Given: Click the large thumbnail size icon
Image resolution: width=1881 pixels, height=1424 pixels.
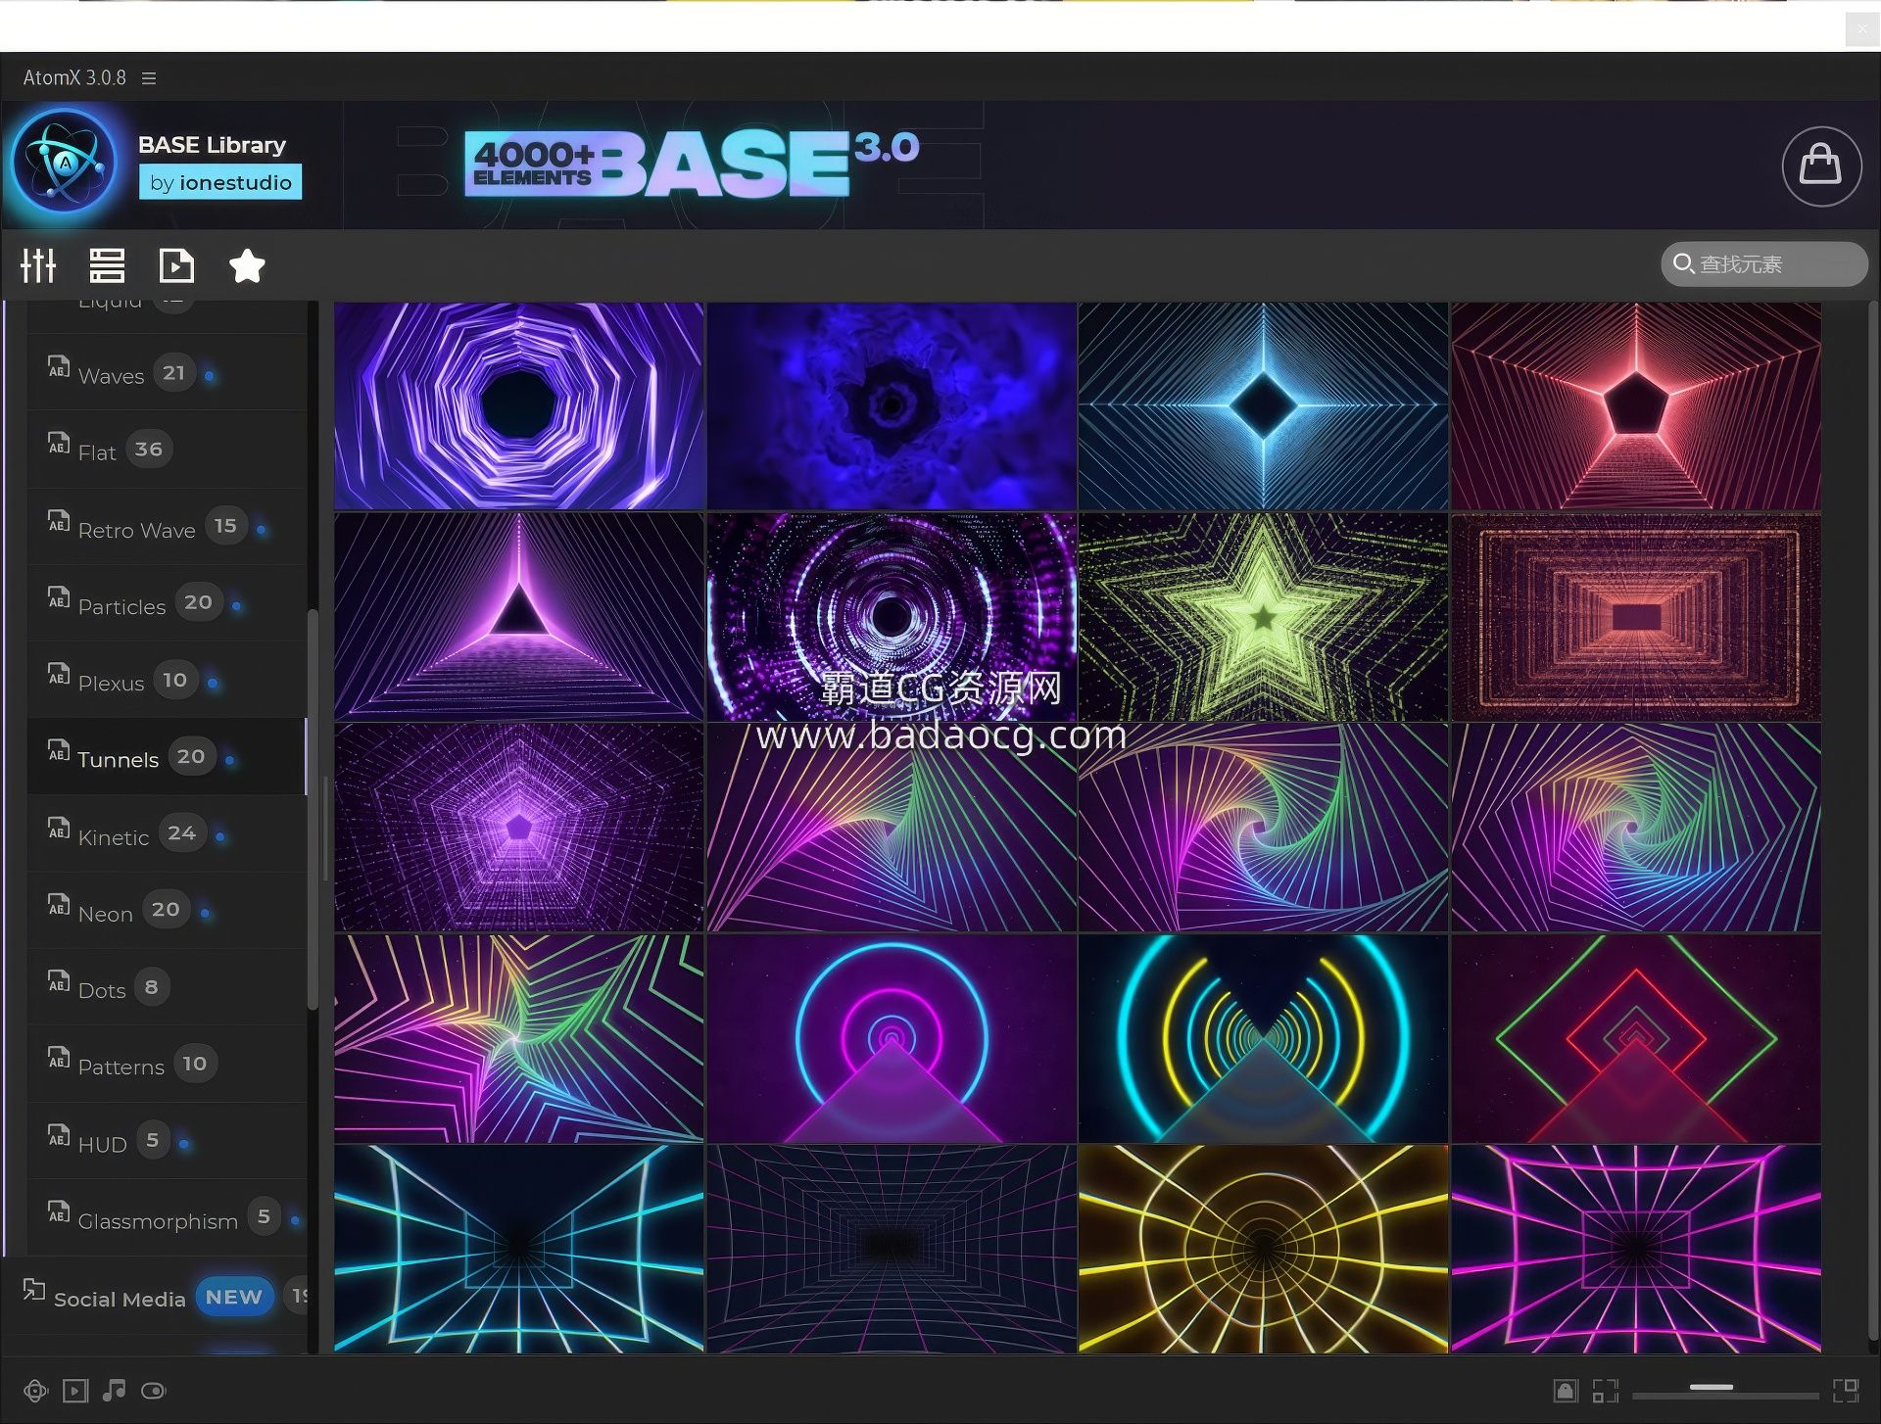Looking at the screenshot, I should point(1846,1391).
